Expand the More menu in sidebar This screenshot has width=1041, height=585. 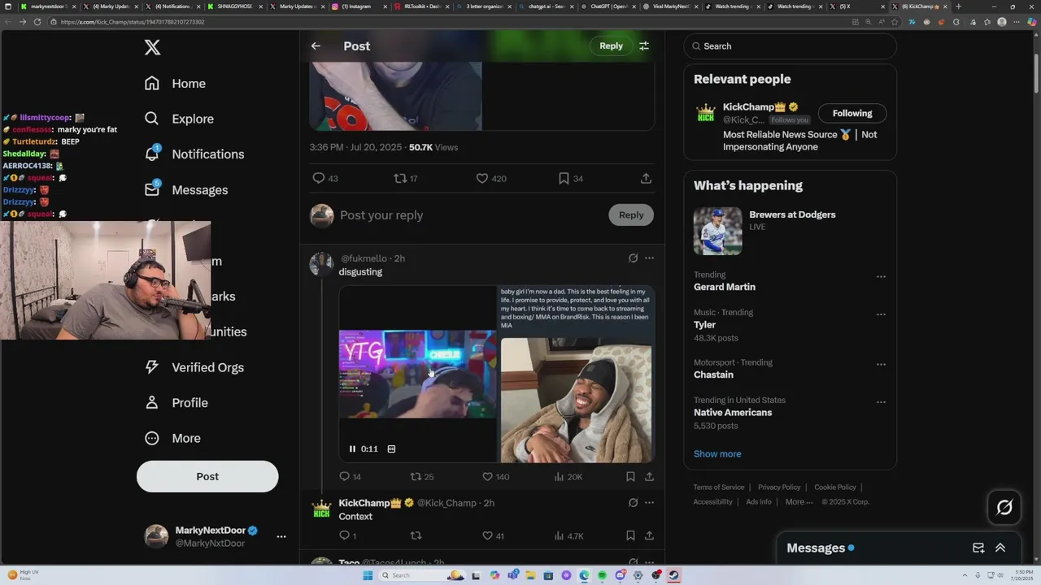click(x=172, y=438)
